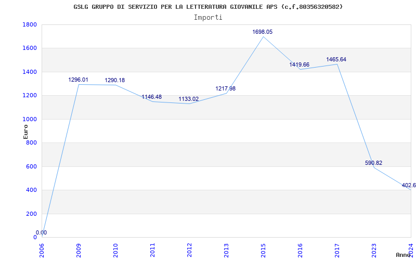Select the 1698.05 peak data label
This screenshot has width=416, height=260.
pyautogui.click(x=262, y=32)
